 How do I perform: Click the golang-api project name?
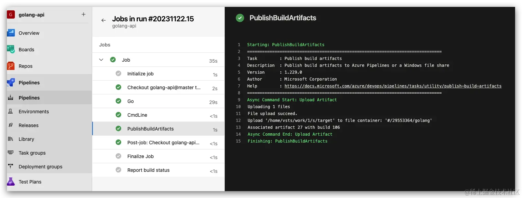click(x=31, y=15)
